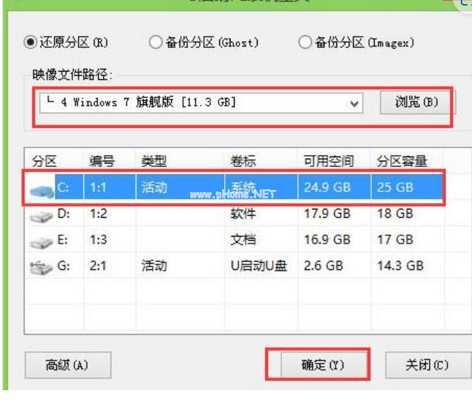
Task: Choose 备份分区 (Imagex) radio option
Action: click(304, 42)
